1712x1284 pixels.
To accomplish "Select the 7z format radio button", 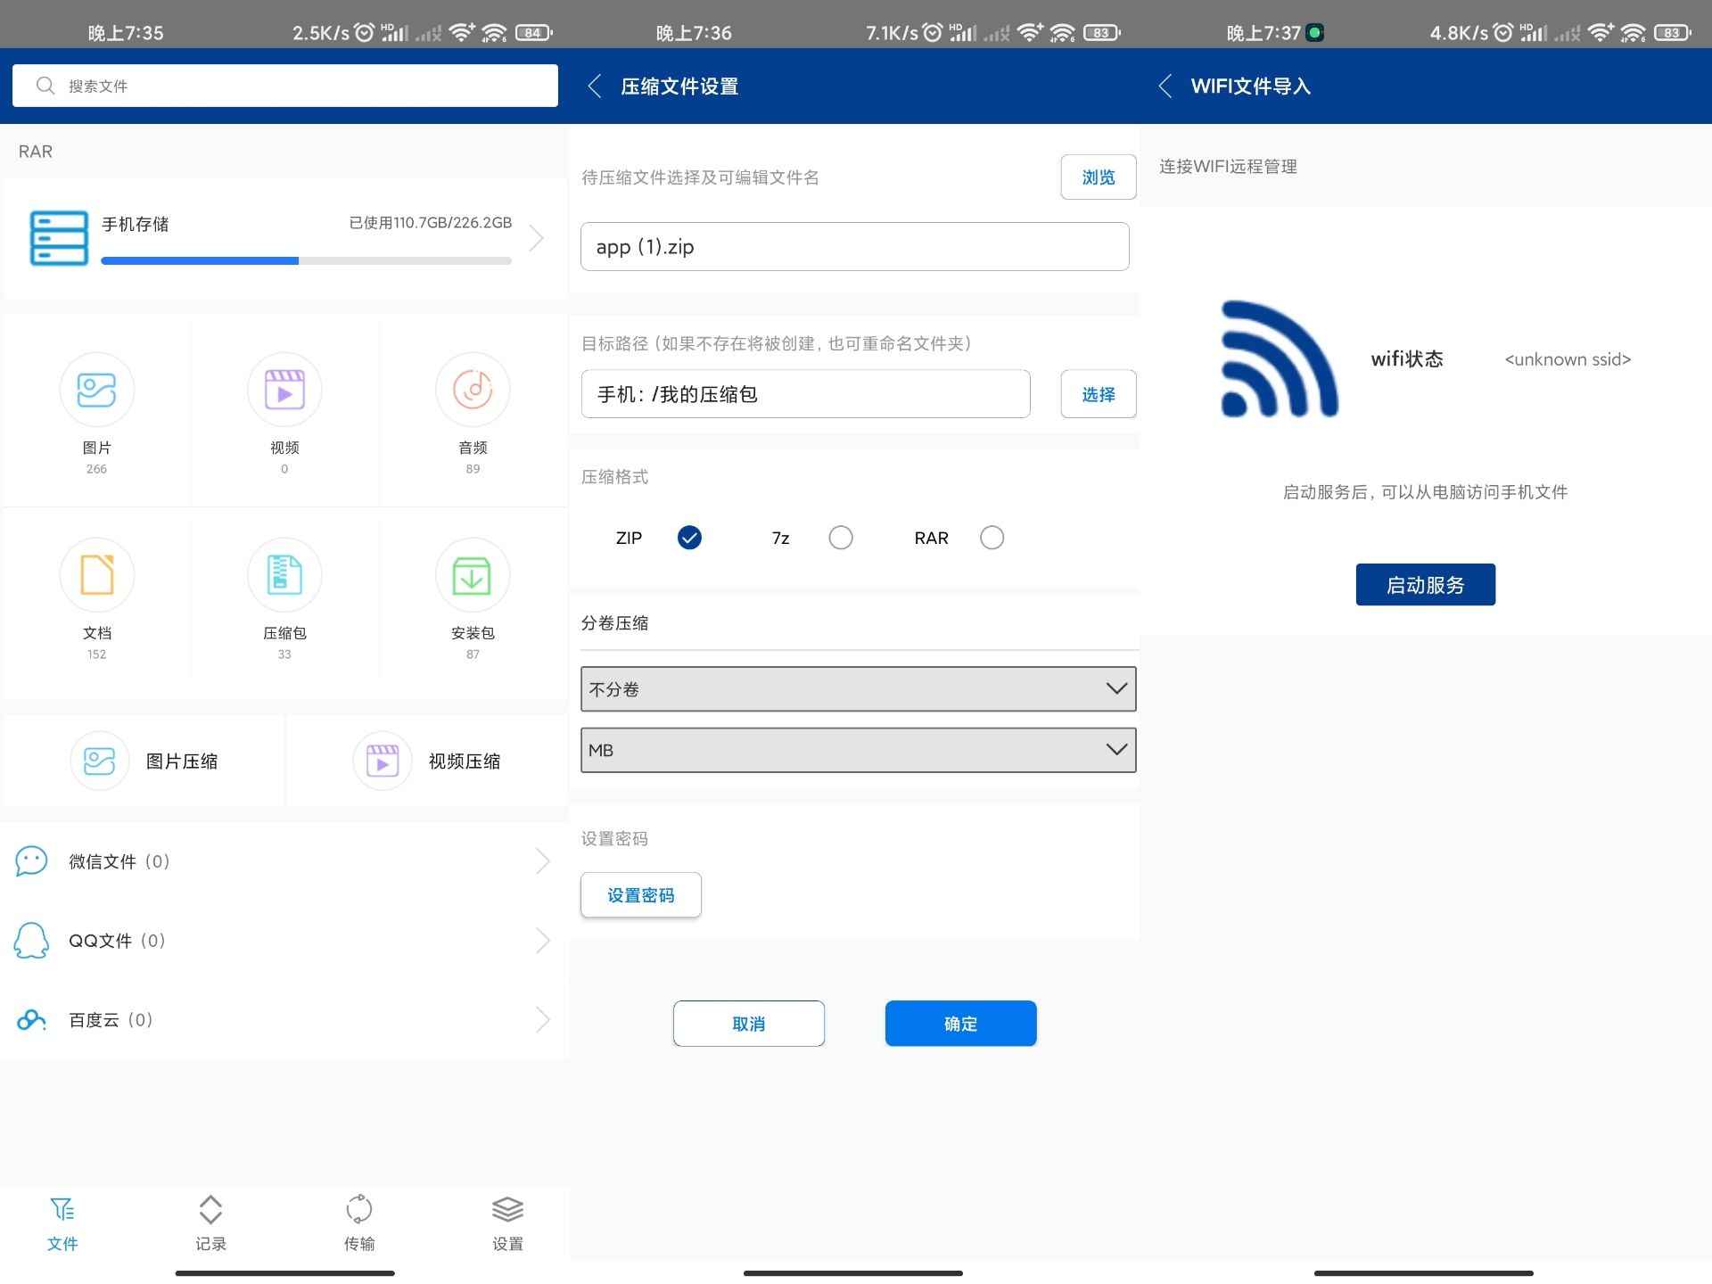I will tap(840, 538).
